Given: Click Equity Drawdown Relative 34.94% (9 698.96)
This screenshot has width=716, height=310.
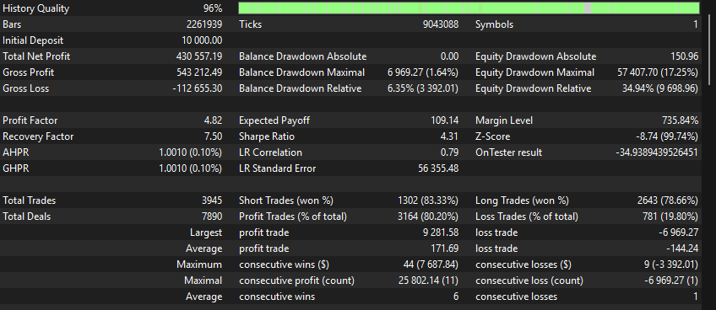Looking at the screenshot, I should (x=660, y=88).
